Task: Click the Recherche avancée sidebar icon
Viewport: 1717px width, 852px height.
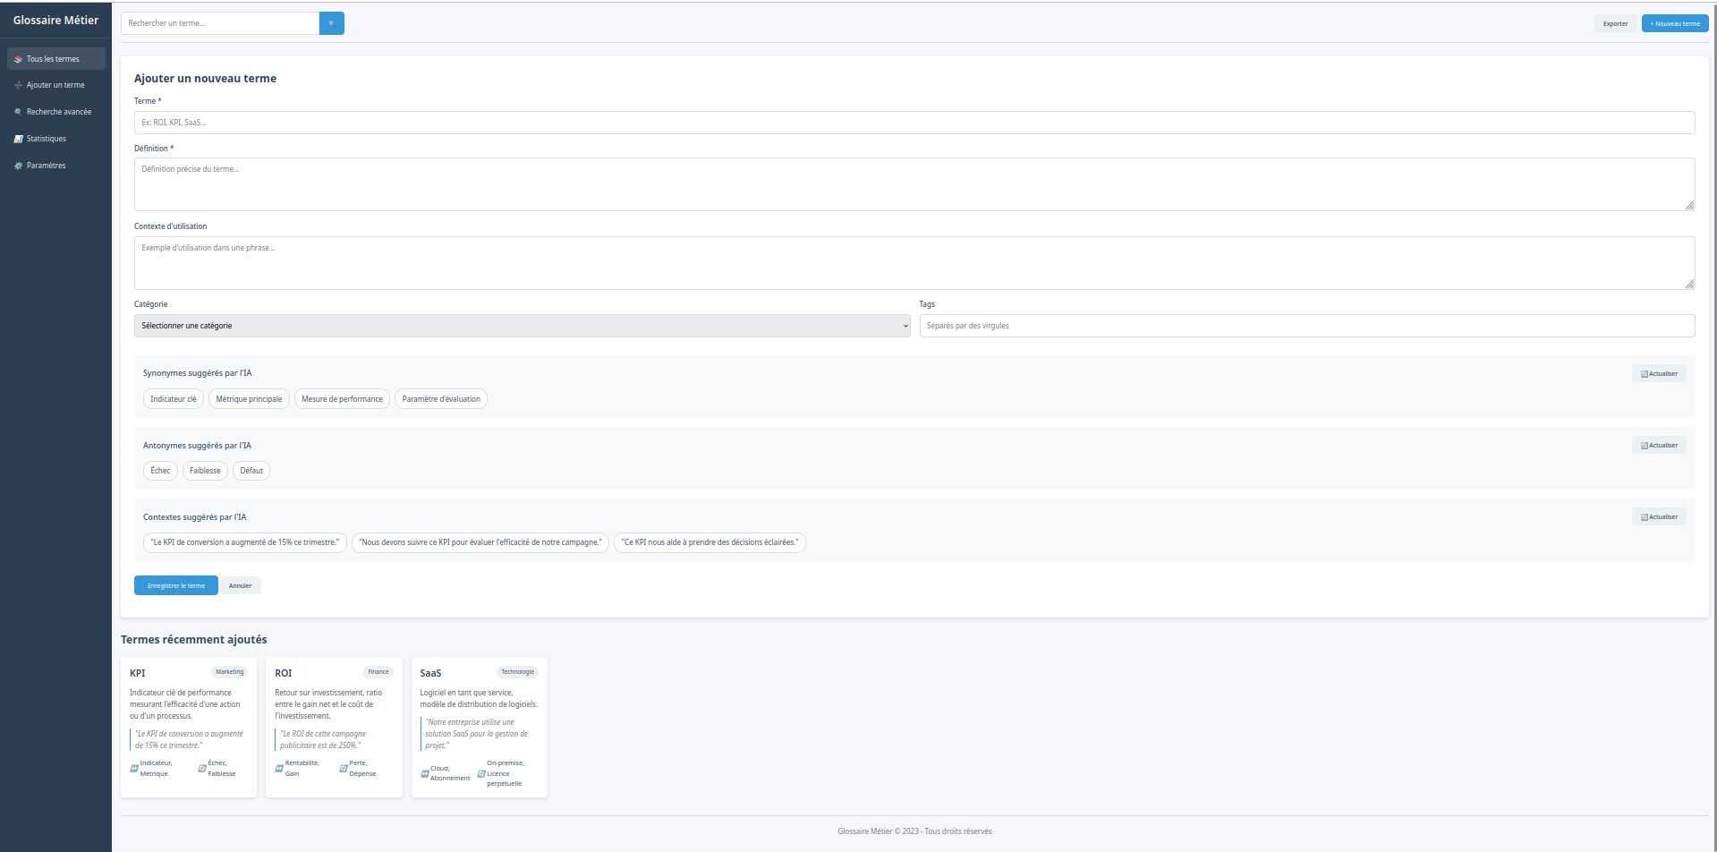Action: [x=18, y=112]
